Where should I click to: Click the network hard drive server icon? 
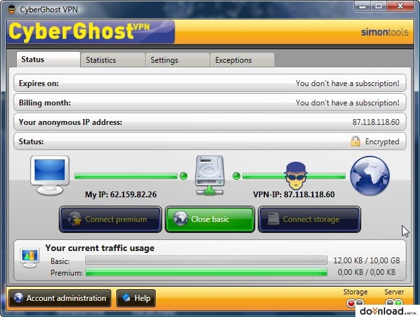click(x=210, y=175)
